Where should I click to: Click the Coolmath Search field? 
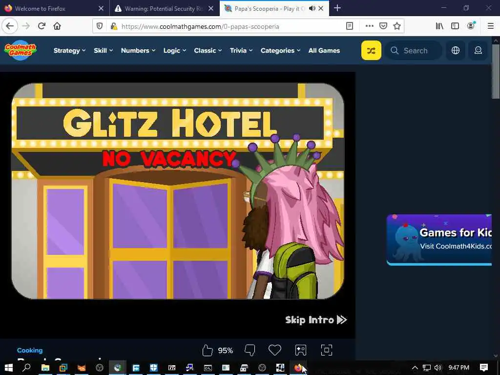pos(414,50)
